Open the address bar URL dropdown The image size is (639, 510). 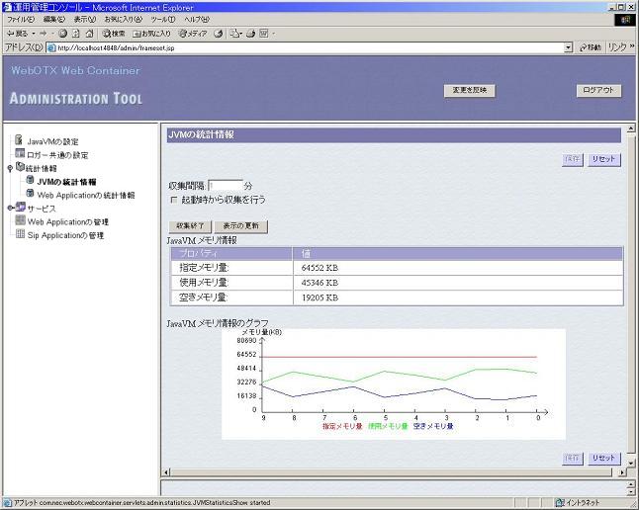pyautogui.click(x=569, y=46)
